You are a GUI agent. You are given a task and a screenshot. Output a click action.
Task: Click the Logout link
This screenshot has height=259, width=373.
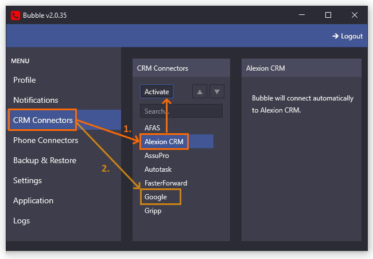347,36
